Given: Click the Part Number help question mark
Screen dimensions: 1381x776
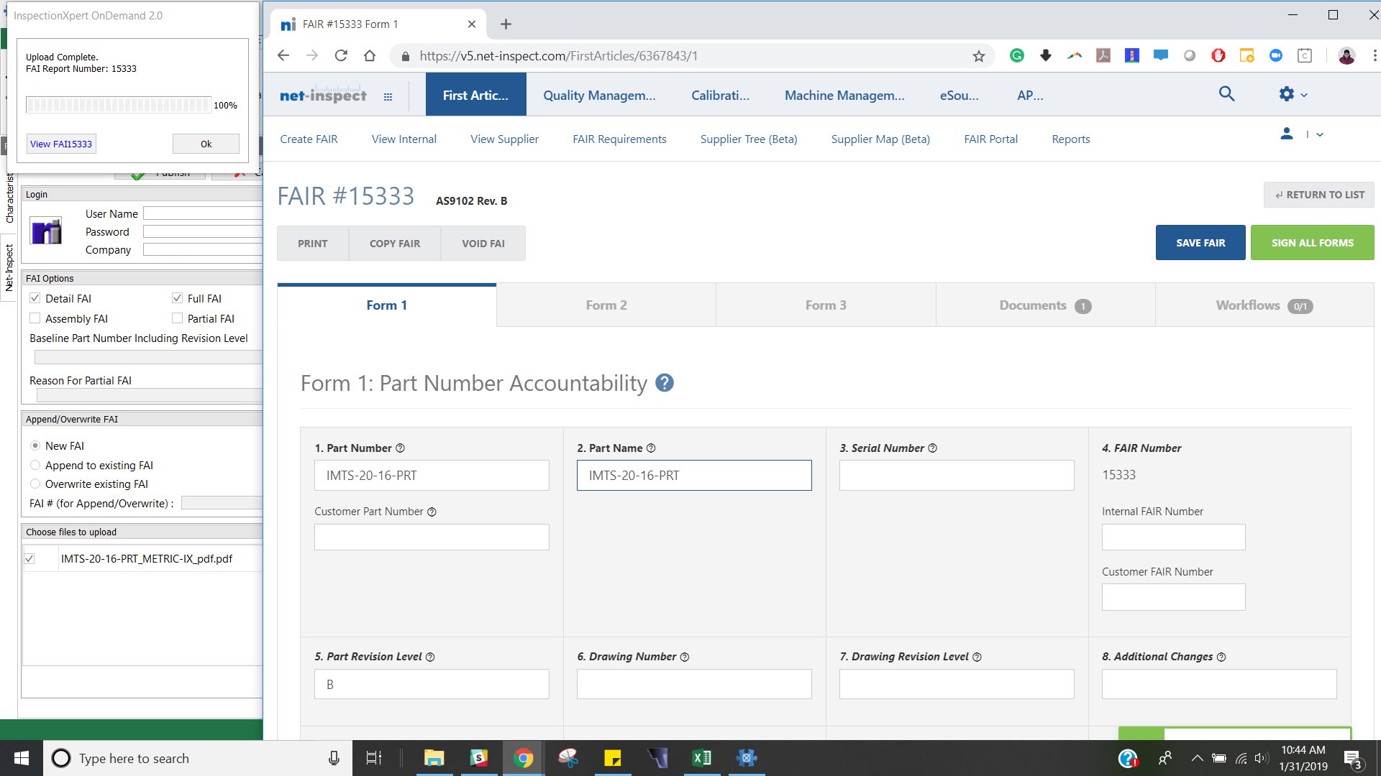Looking at the screenshot, I should pyautogui.click(x=401, y=448).
